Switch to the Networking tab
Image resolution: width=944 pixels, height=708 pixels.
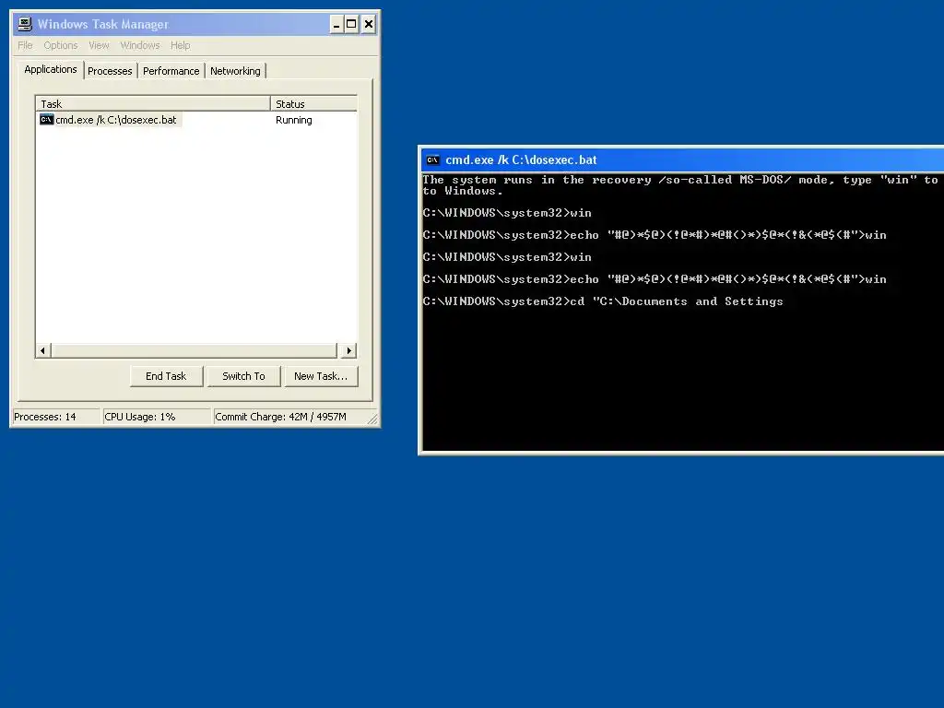coord(235,71)
